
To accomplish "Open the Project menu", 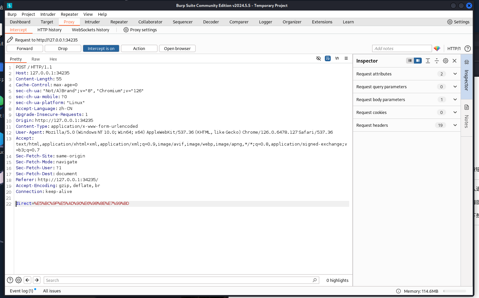I will [x=28, y=14].
